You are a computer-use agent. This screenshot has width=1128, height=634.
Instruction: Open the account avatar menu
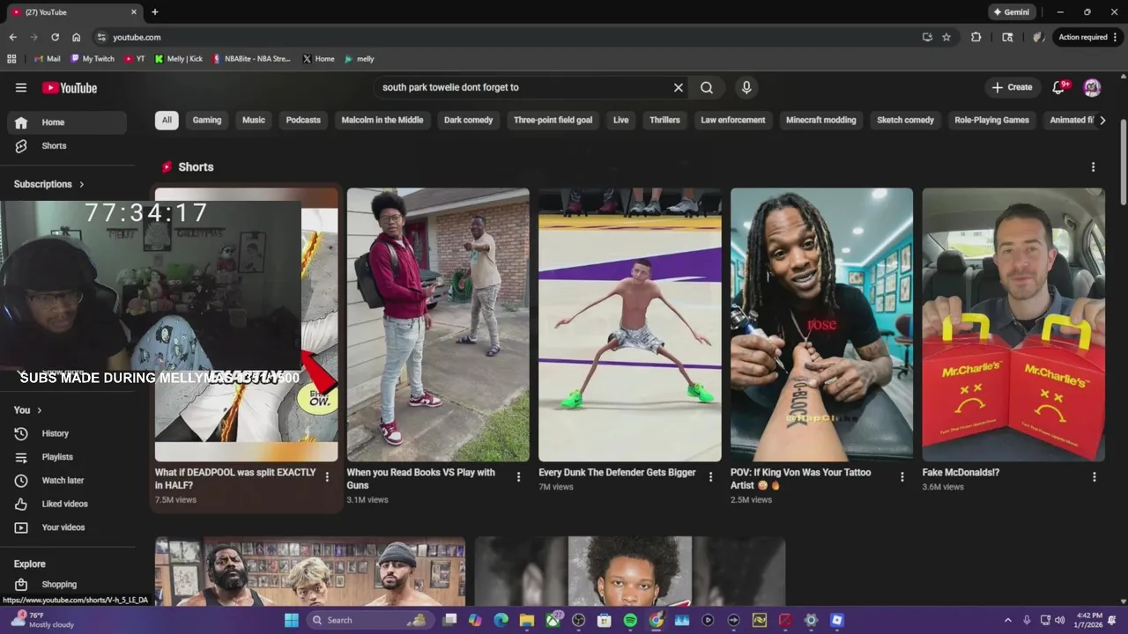[x=1092, y=87]
